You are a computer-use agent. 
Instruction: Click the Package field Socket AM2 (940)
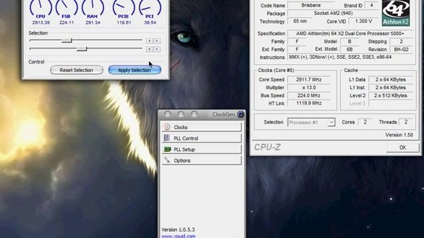coord(333,13)
